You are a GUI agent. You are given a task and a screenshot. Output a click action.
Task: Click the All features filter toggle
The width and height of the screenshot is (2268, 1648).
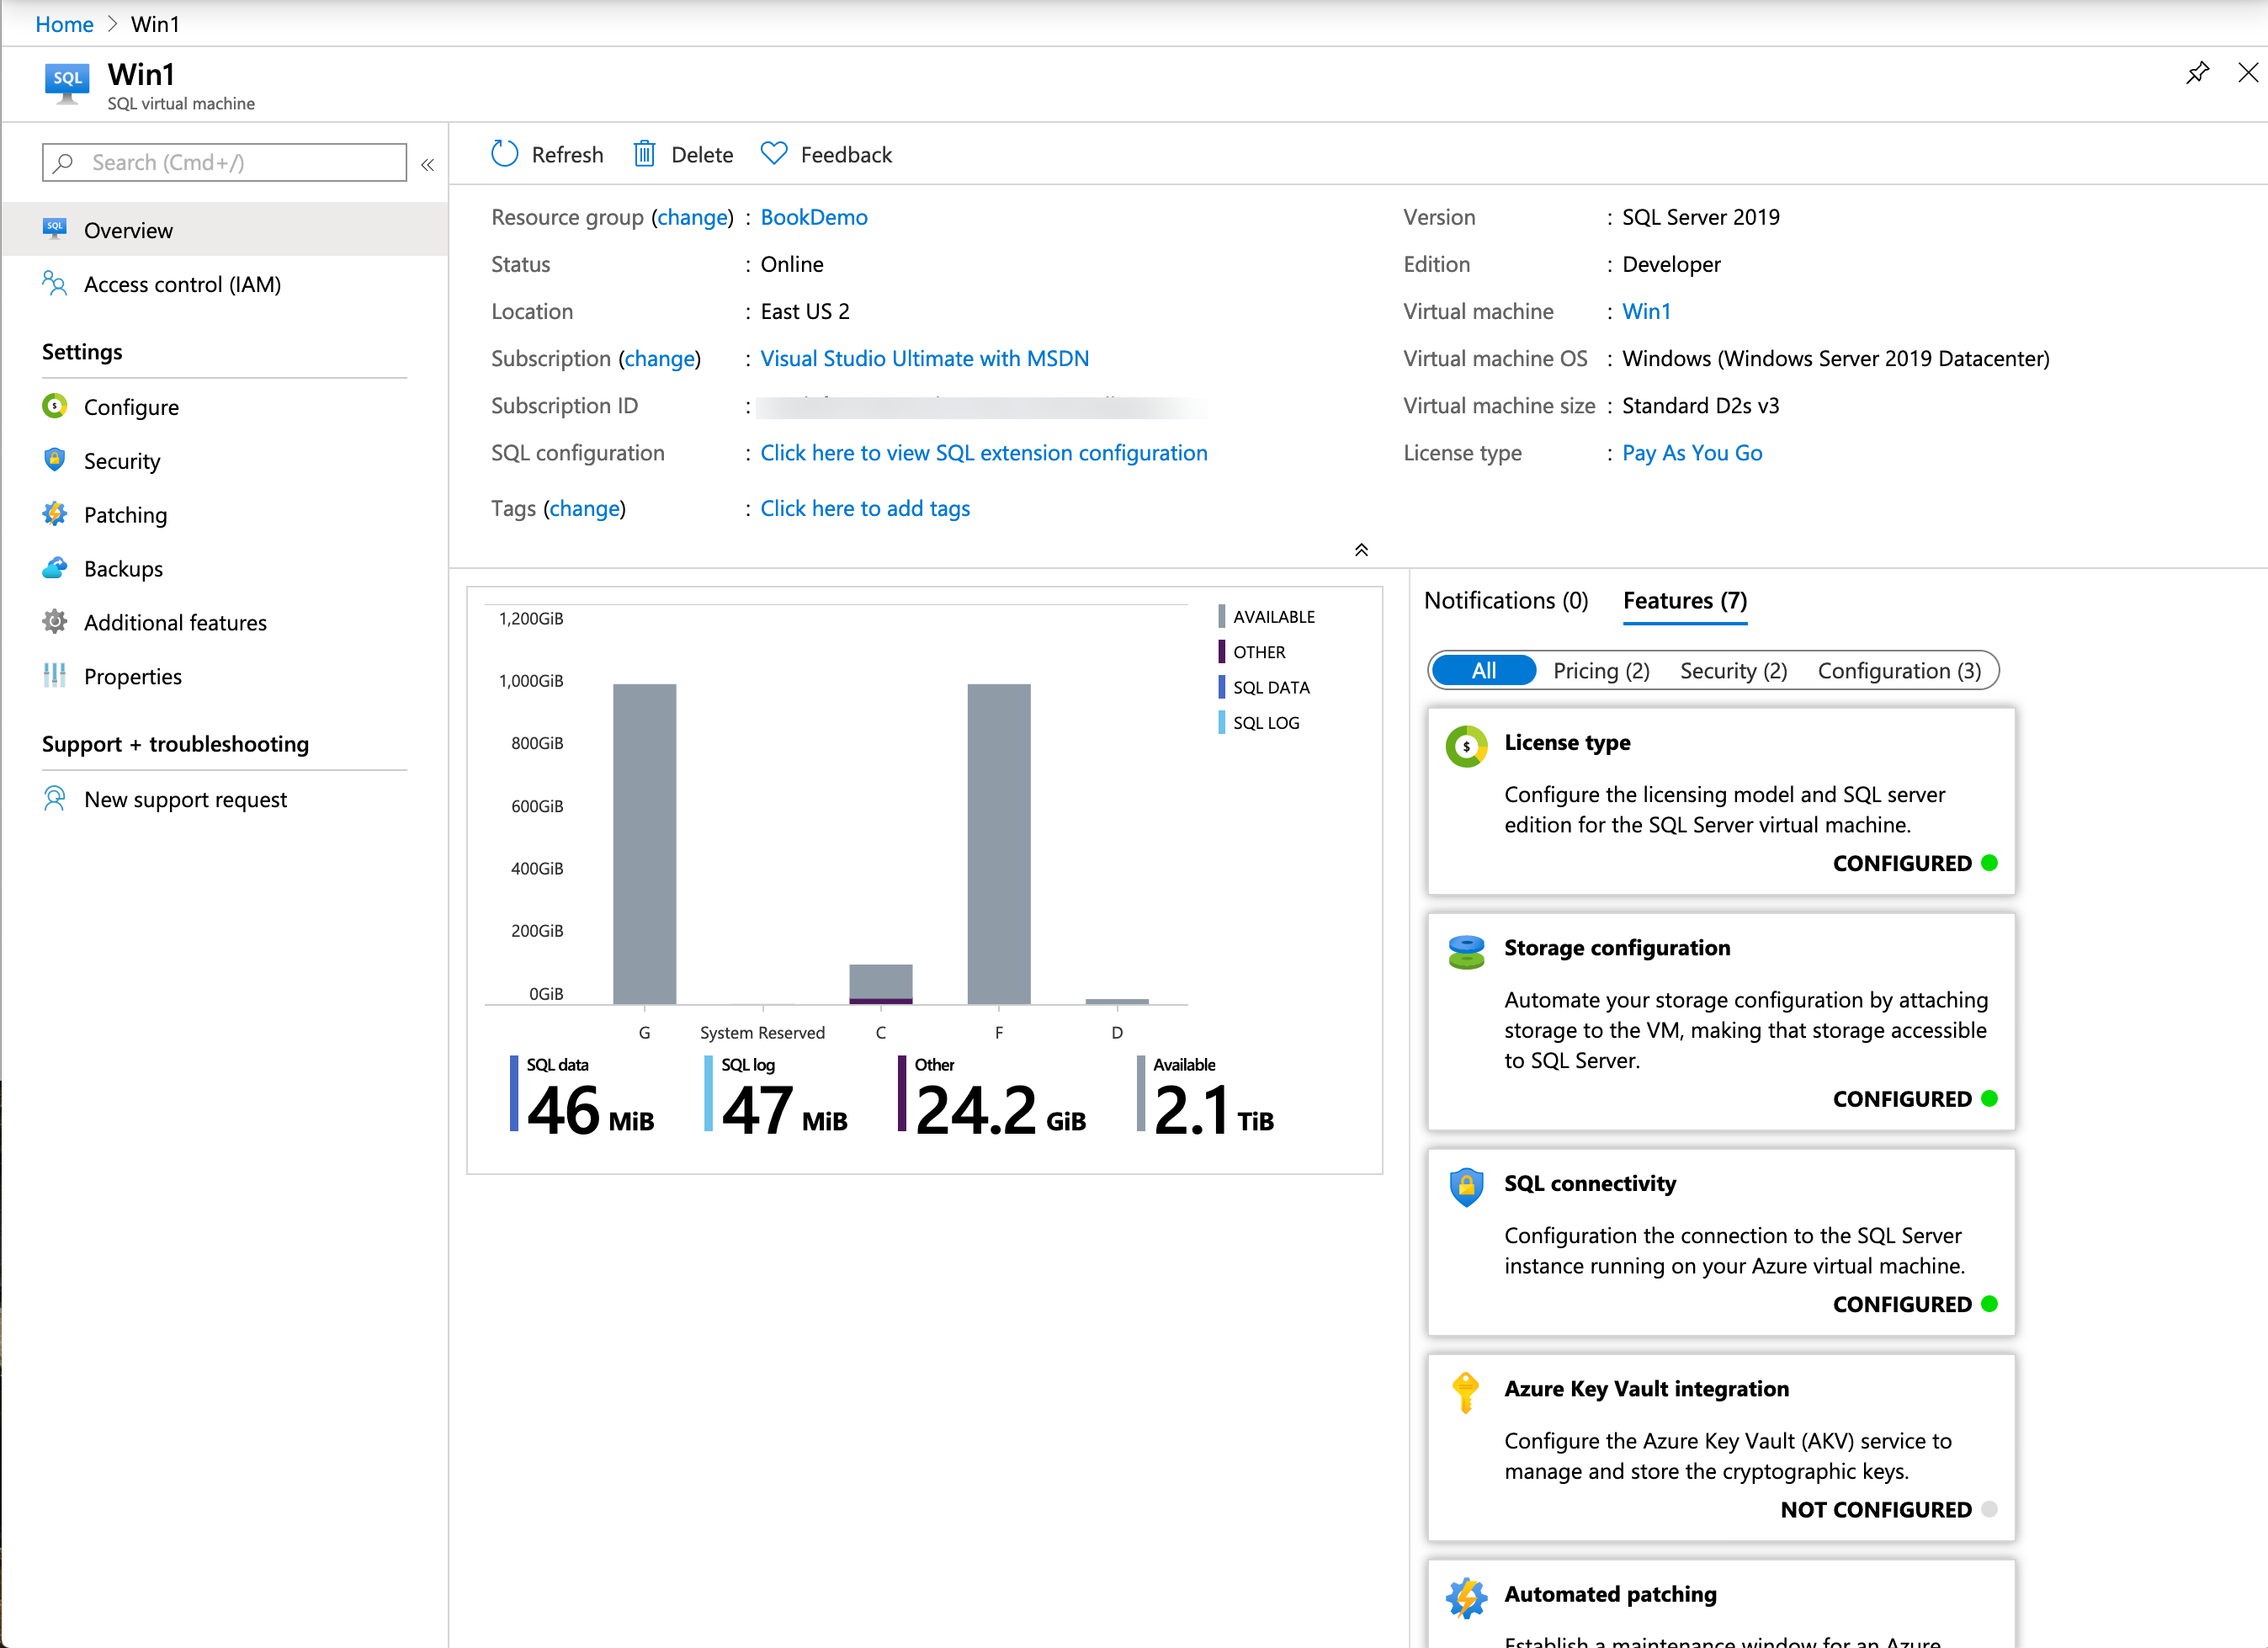pyautogui.click(x=1481, y=671)
